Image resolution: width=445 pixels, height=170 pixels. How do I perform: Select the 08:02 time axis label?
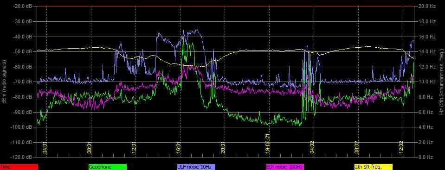(x=357, y=148)
